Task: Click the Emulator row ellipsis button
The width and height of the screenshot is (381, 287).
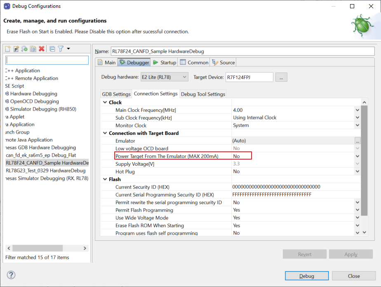Action: [357, 141]
